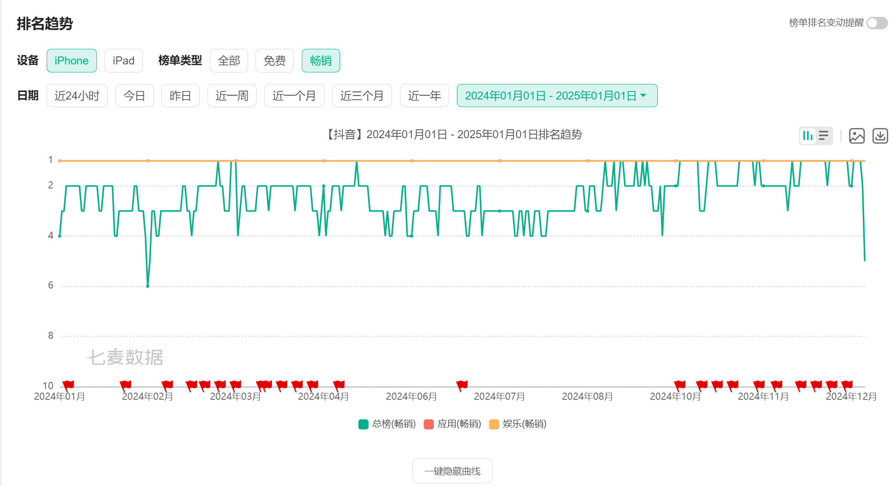Select 近一年 date range option

[424, 96]
